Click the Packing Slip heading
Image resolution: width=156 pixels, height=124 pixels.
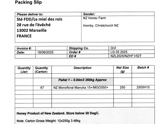tap(28, 2)
